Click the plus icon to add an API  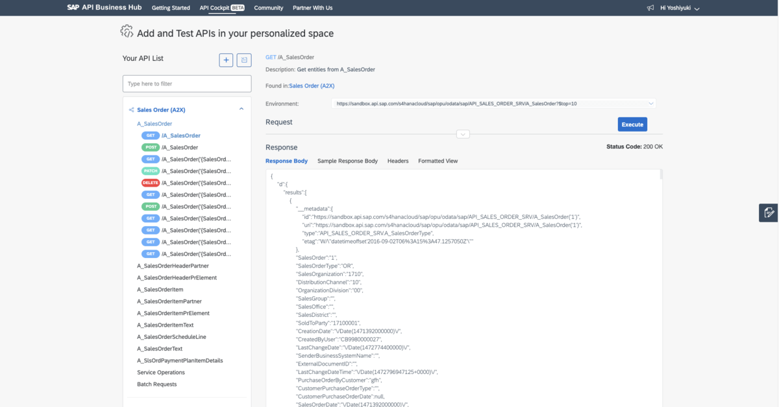226,60
